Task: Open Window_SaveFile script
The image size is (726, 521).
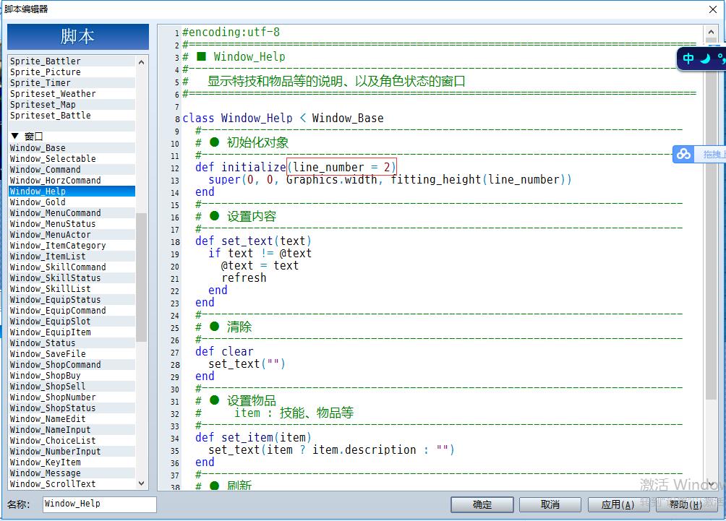Action: (72, 354)
